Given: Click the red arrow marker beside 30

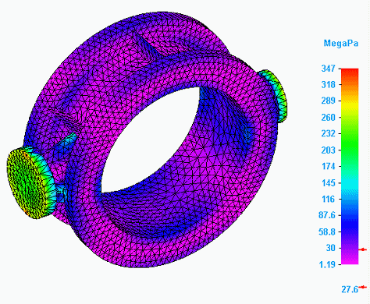Looking at the screenshot, I should [x=363, y=249].
